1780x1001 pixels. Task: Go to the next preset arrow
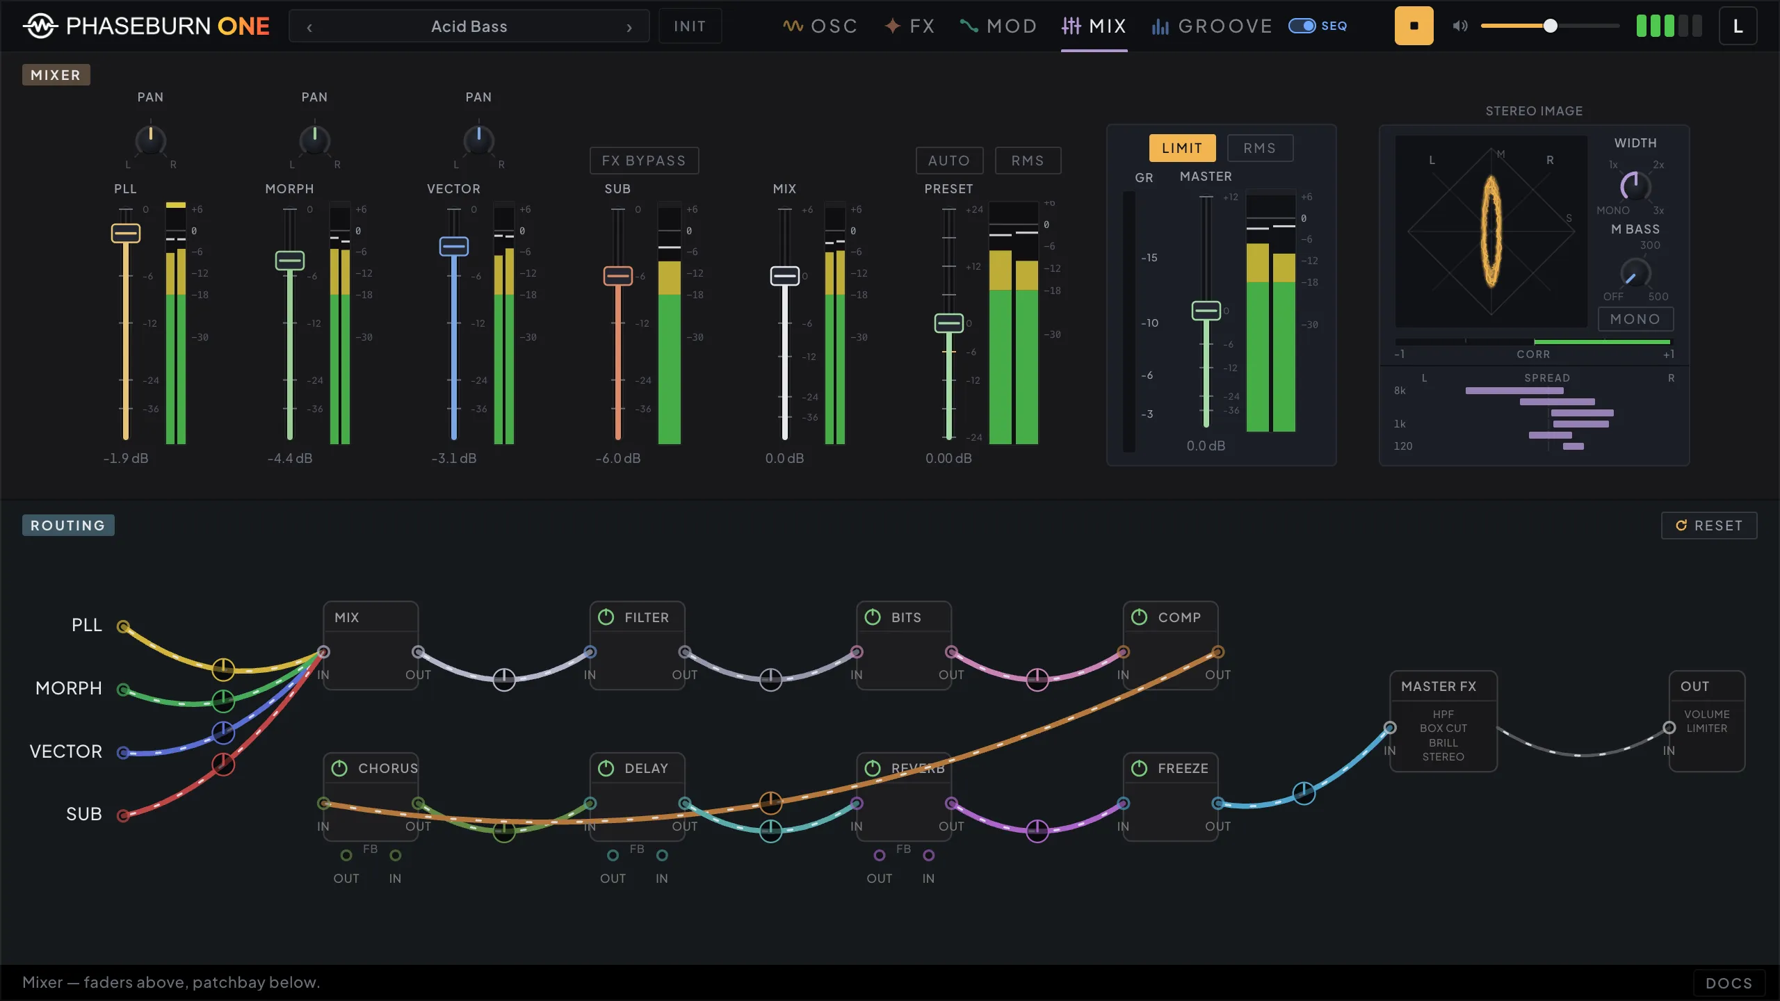click(629, 27)
